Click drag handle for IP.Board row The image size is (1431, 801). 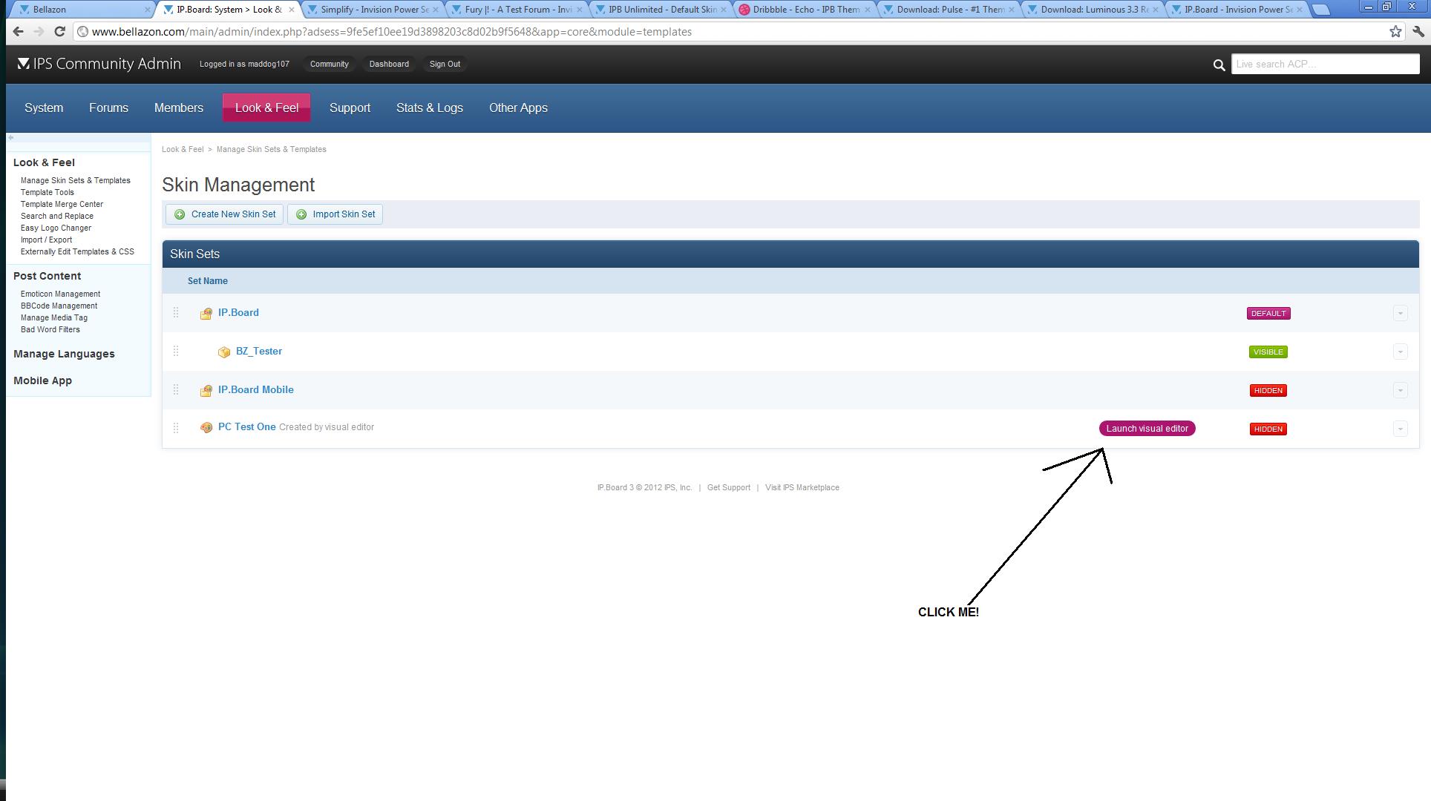click(x=176, y=313)
